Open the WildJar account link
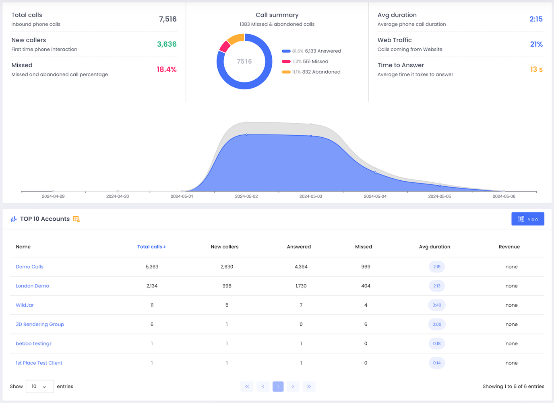This screenshot has height=403, width=554. (25, 305)
